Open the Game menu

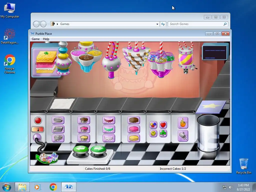(x=35, y=39)
